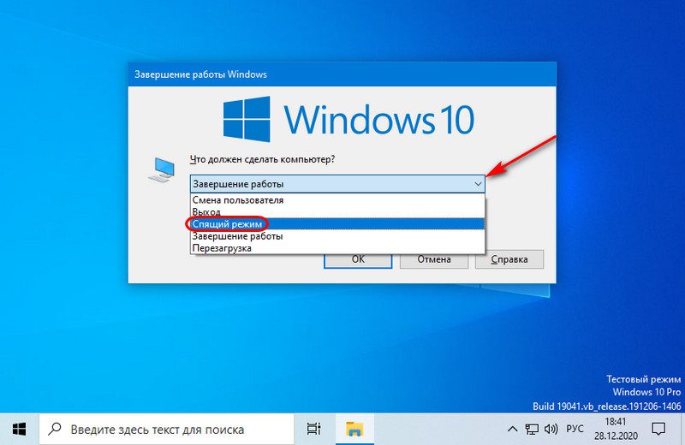Image resolution: width=685 pixels, height=445 pixels.
Task: Select "Завершение работы" in the open list
Action: 337,236
